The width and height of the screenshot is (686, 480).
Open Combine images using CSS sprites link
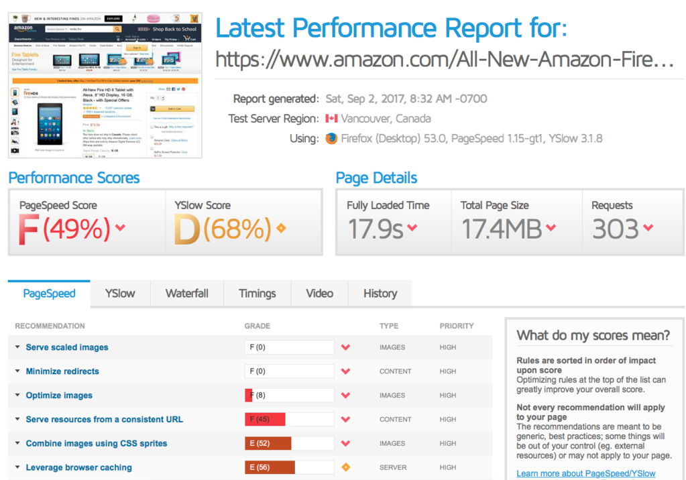(x=97, y=444)
